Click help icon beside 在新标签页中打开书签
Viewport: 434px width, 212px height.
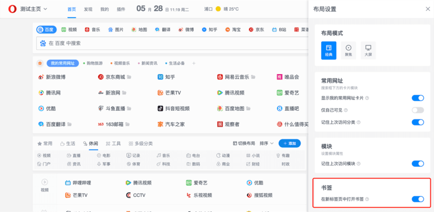pyautogui.click(x=367, y=199)
